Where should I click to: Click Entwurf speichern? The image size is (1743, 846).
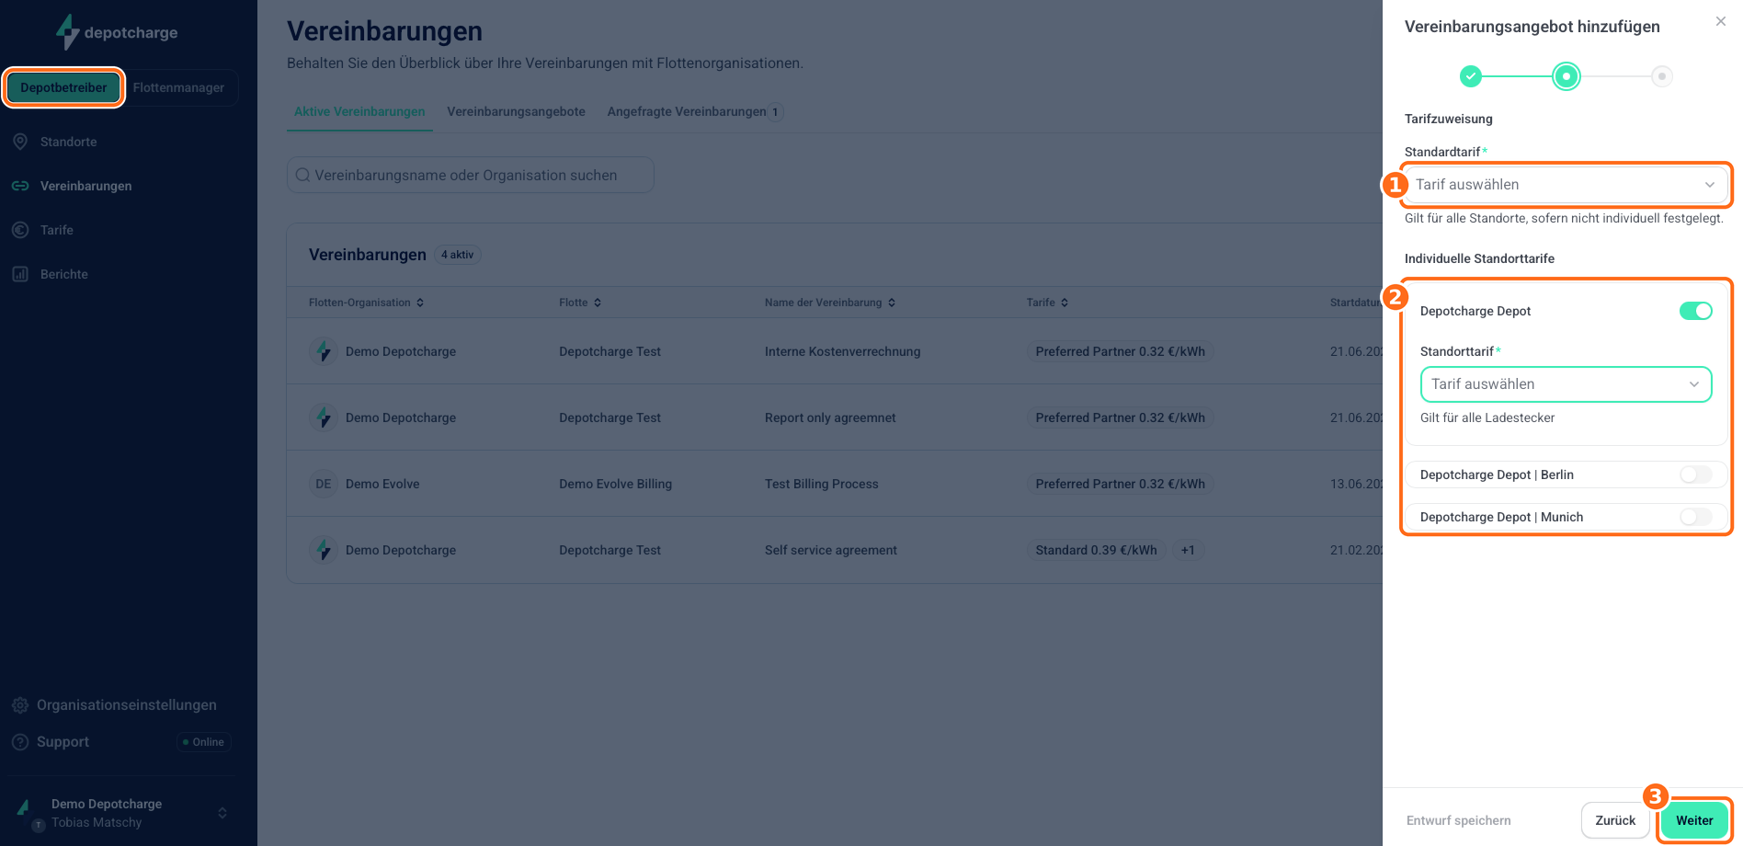pyautogui.click(x=1458, y=820)
